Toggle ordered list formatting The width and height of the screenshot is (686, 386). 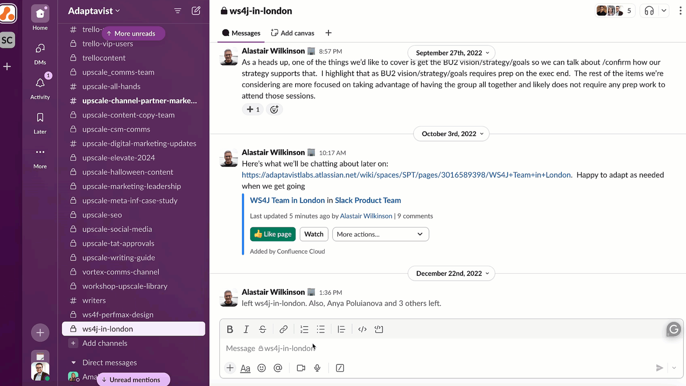(x=305, y=330)
